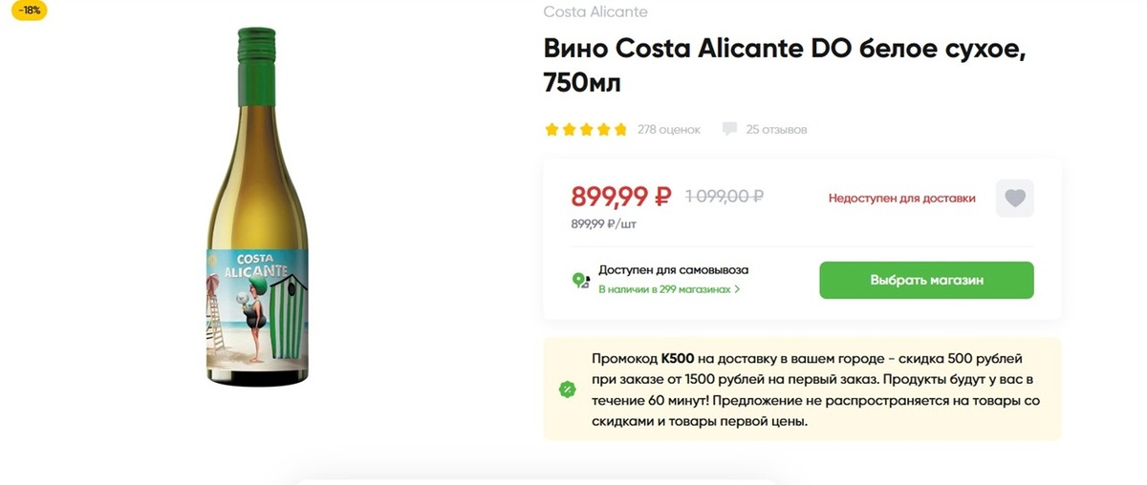Expand store availability via the green chevron arrow
1147x485 pixels.
click(x=737, y=289)
